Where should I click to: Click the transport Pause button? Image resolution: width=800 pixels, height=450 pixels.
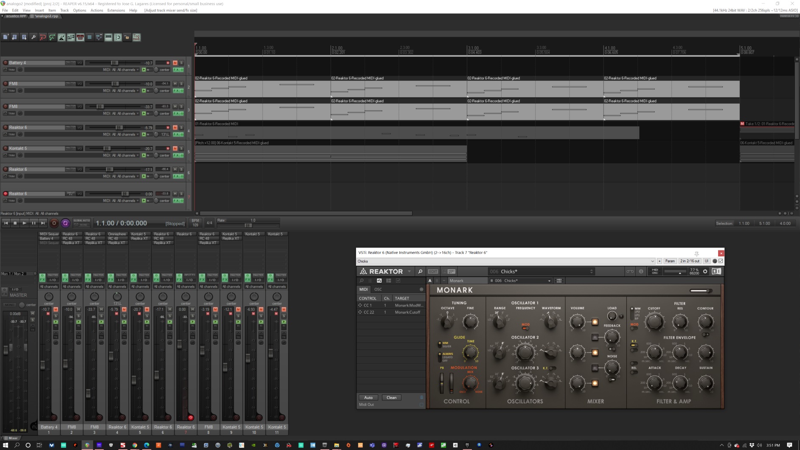(x=34, y=223)
